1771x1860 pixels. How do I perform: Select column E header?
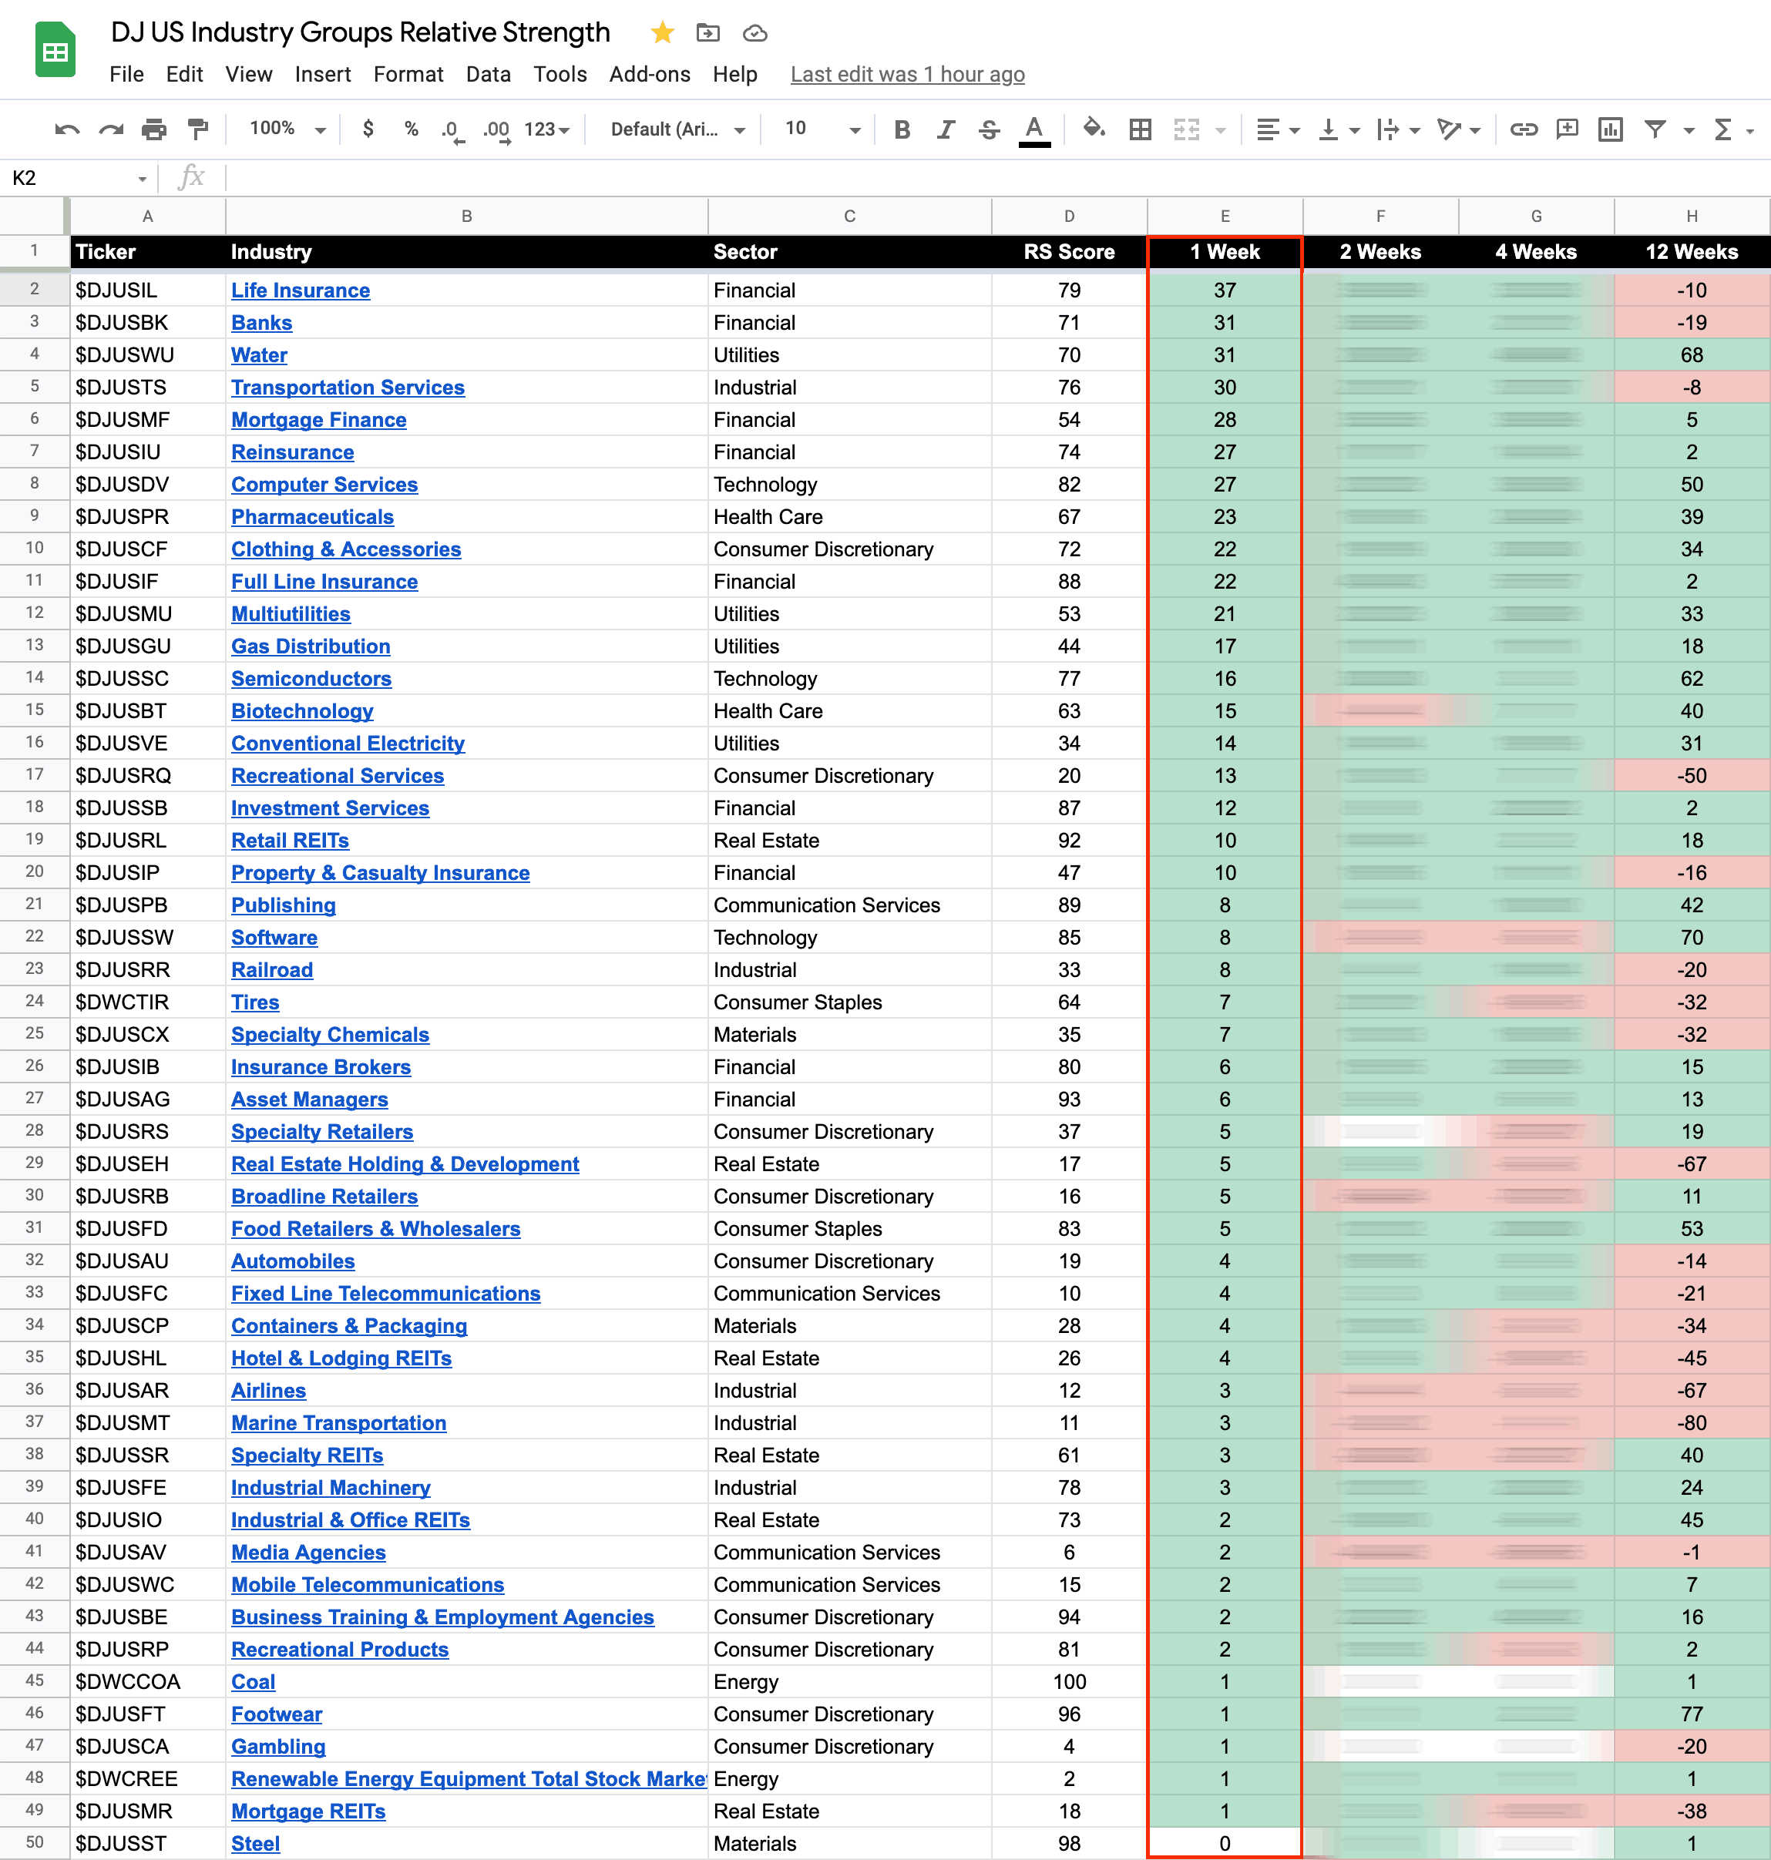[1225, 216]
